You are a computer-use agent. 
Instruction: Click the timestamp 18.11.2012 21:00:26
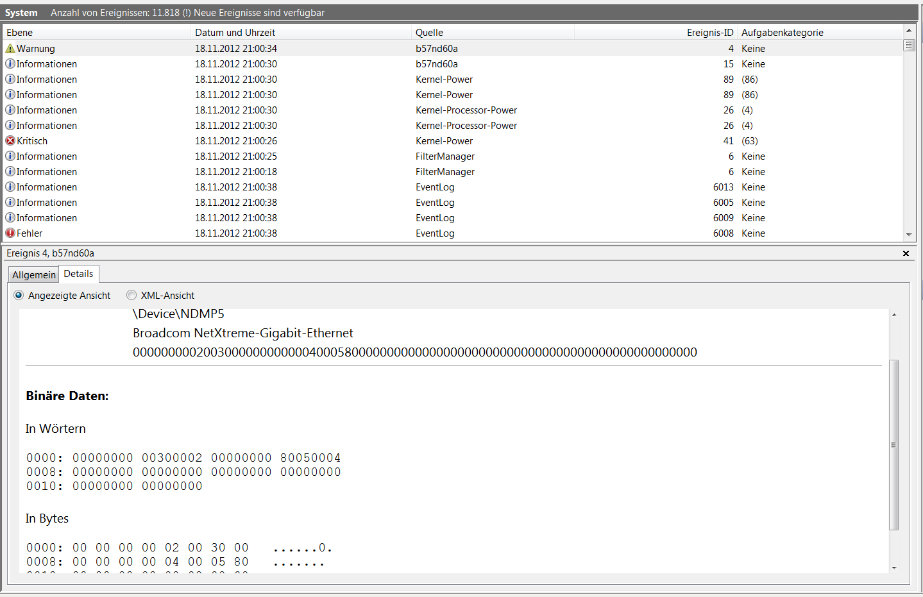(236, 141)
